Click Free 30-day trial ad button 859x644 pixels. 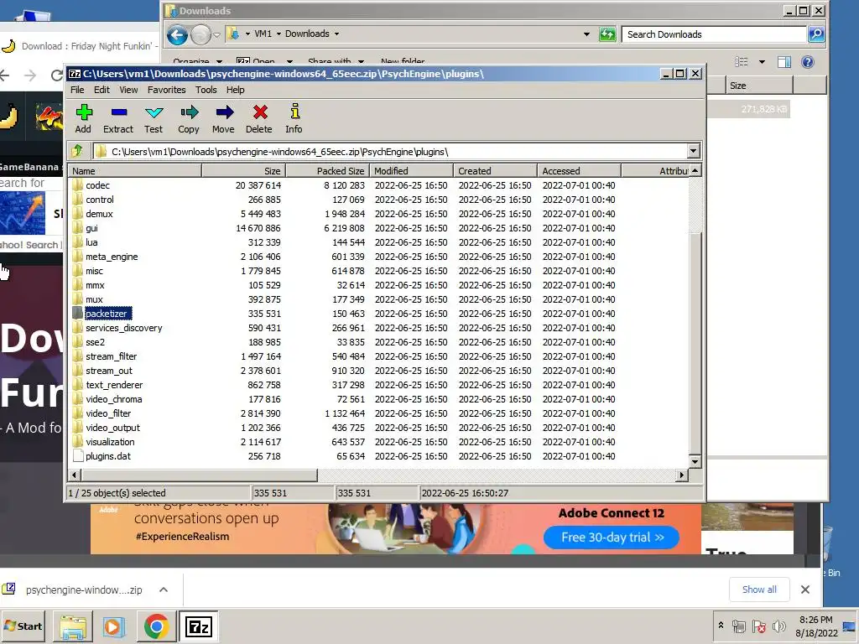(x=612, y=538)
